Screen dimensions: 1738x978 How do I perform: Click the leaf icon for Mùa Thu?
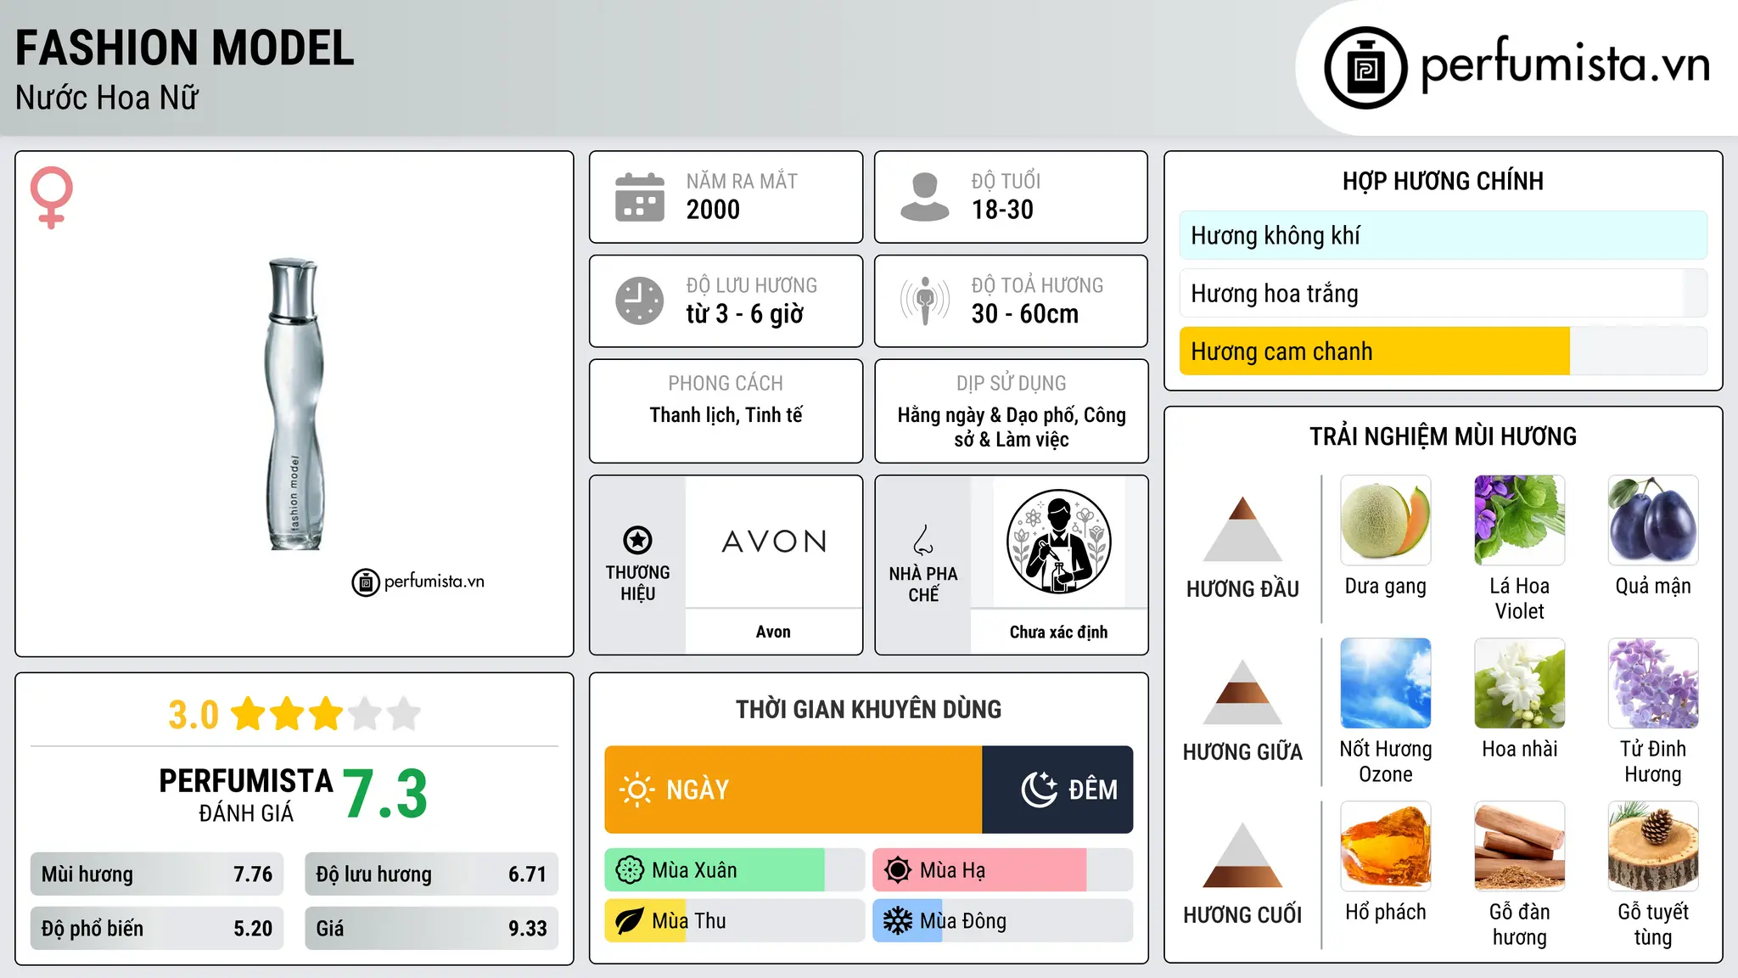(x=630, y=921)
